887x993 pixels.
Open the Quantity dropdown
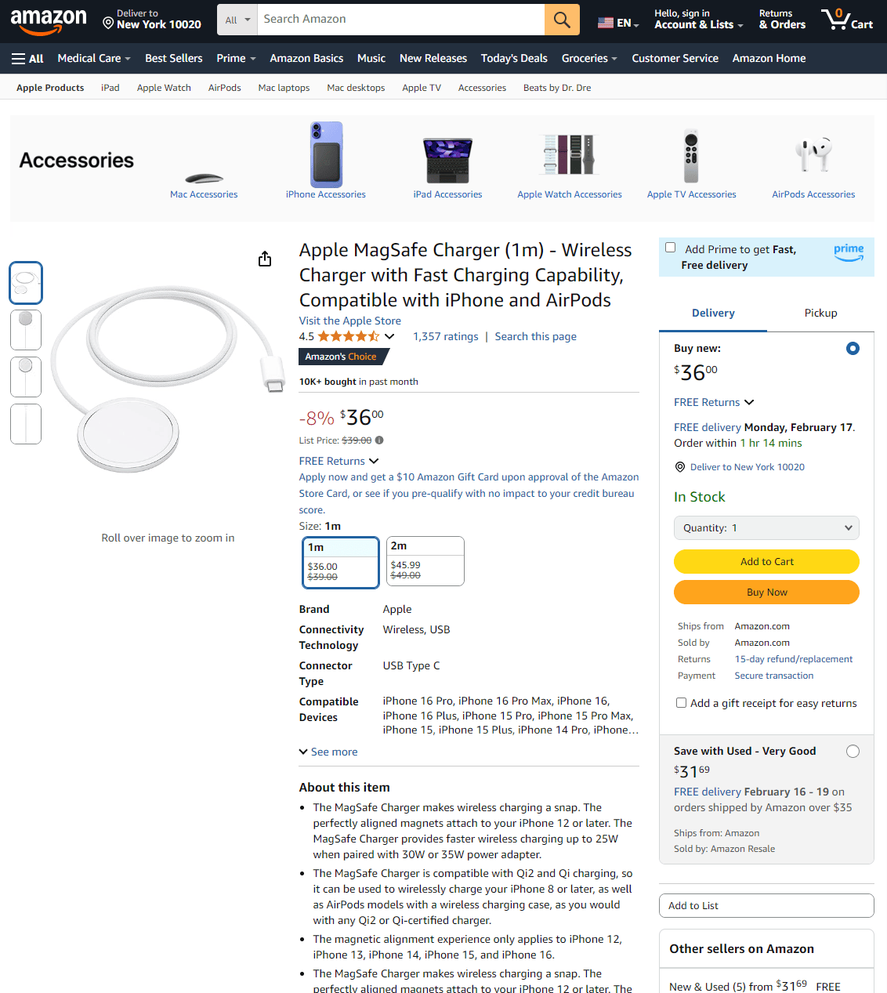[x=766, y=528]
